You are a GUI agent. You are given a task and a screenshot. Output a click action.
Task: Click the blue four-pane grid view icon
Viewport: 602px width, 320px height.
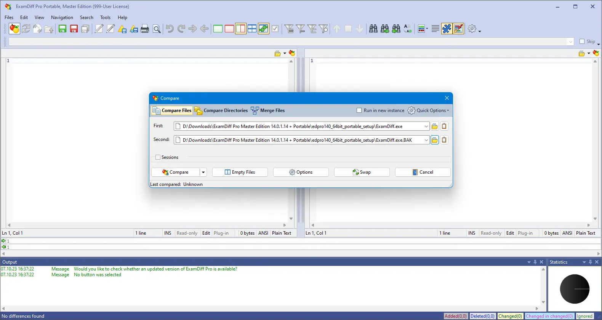click(252, 29)
